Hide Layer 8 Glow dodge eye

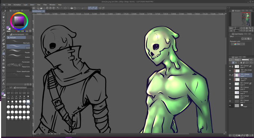[230, 71]
